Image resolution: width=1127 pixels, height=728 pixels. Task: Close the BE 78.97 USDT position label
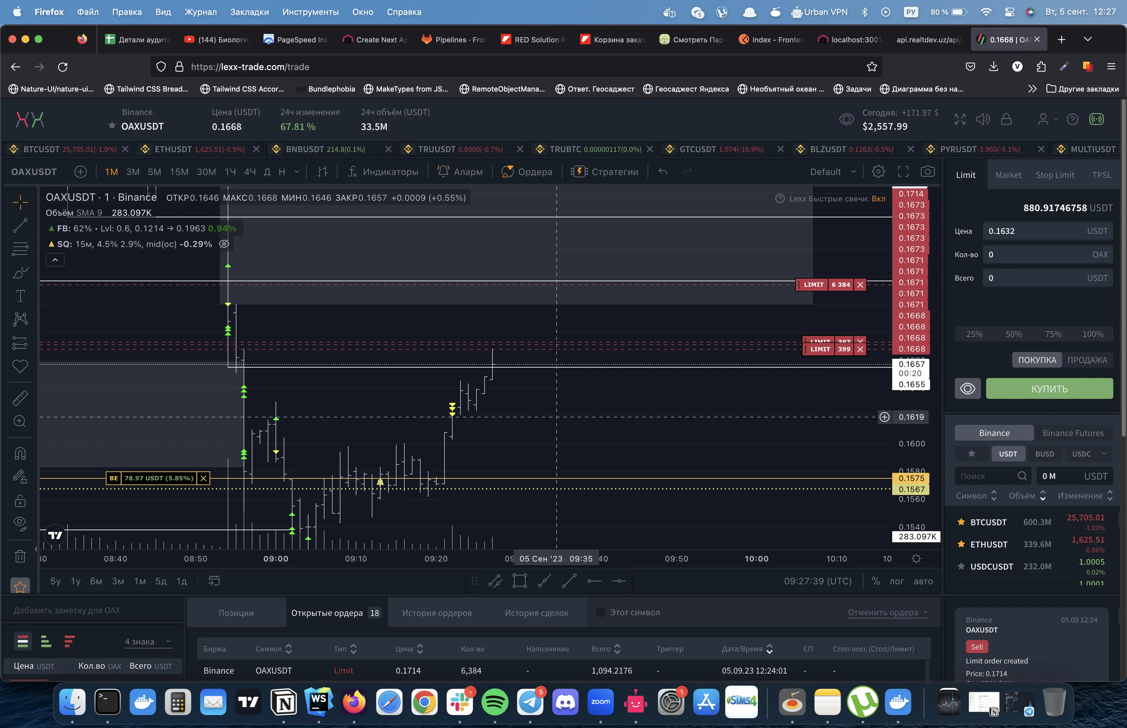203,478
